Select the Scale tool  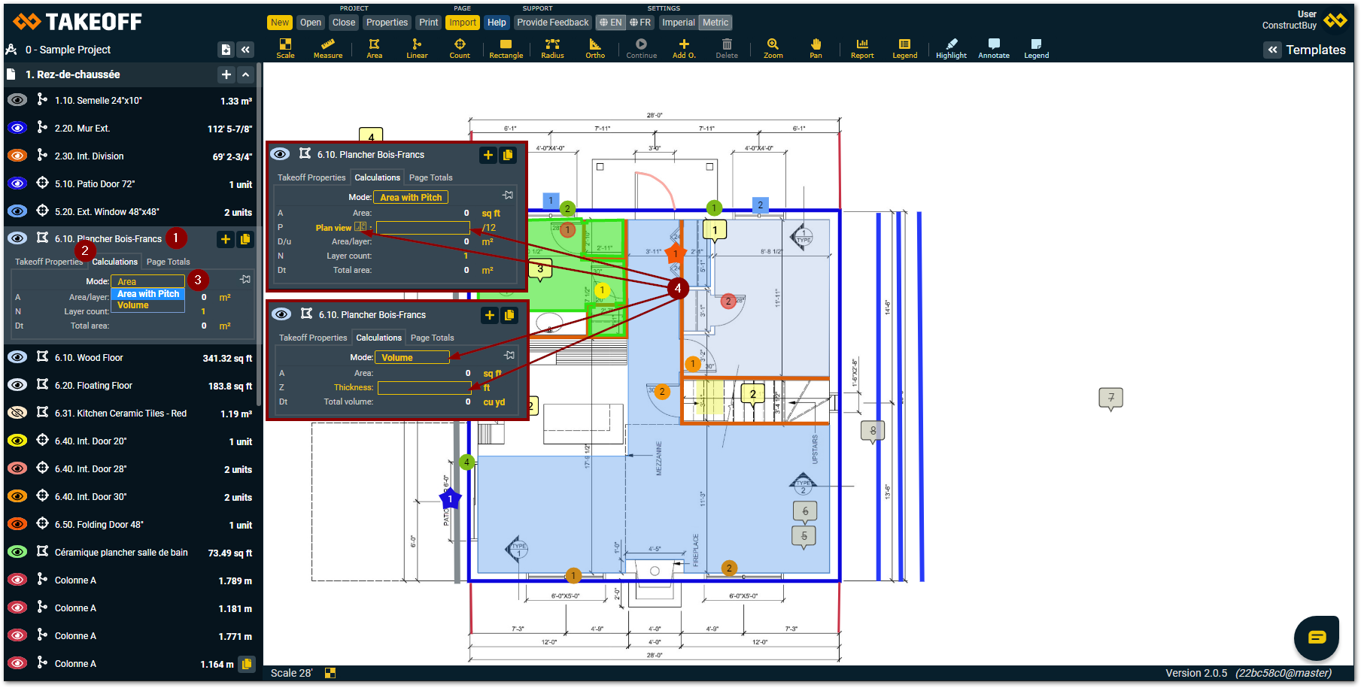point(285,48)
